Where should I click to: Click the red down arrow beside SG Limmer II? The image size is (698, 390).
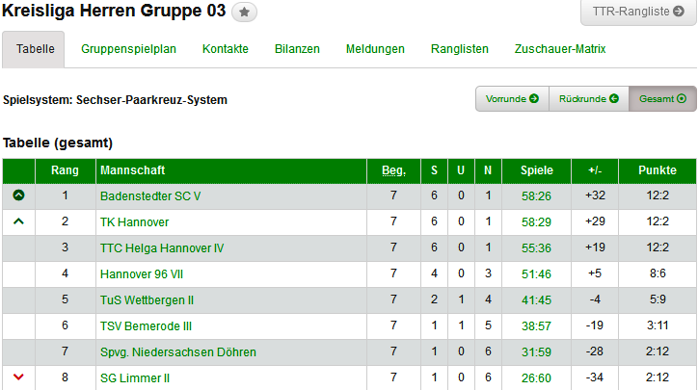(18, 377)
